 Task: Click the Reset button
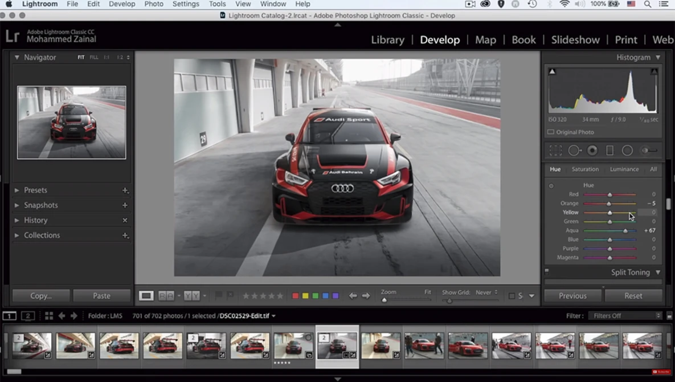(633, 296)
